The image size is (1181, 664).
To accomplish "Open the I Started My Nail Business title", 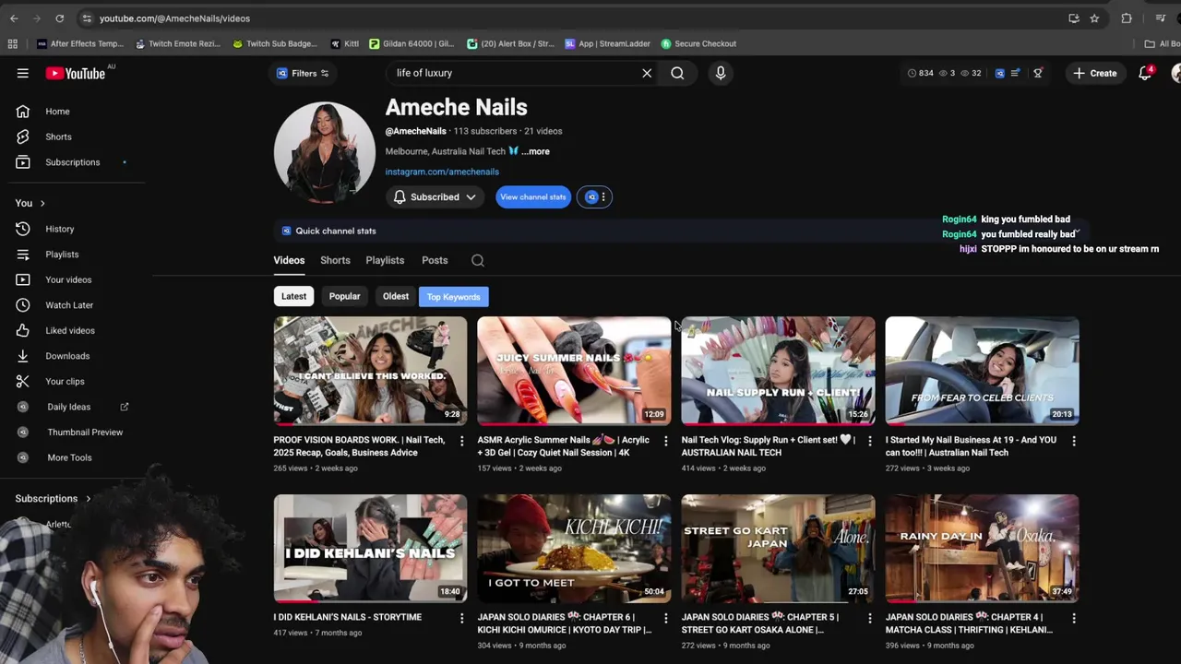I will coord(971,446).
